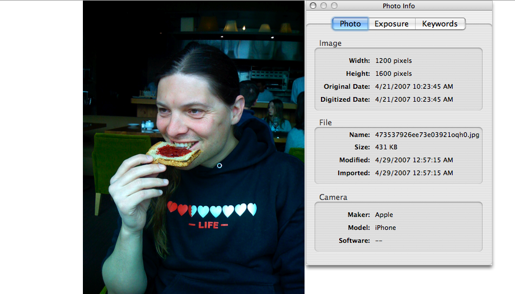Click the Camera section heading
The width and height of the screenshot is (515, 294).
point(333,197)
